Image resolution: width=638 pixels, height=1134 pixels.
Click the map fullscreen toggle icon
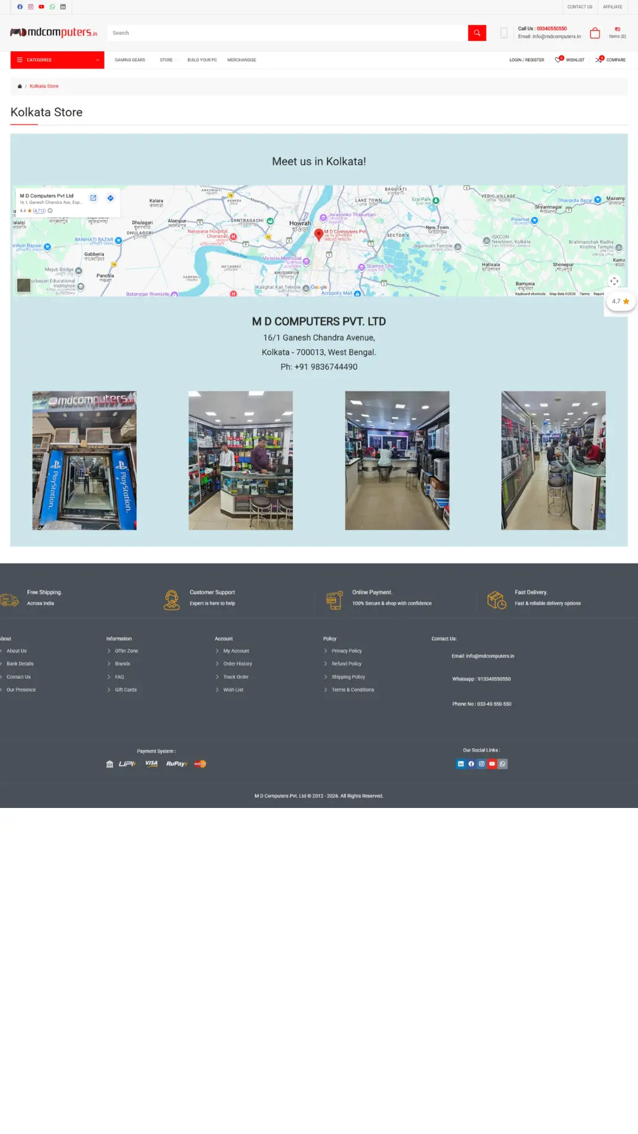pos(614,281)
